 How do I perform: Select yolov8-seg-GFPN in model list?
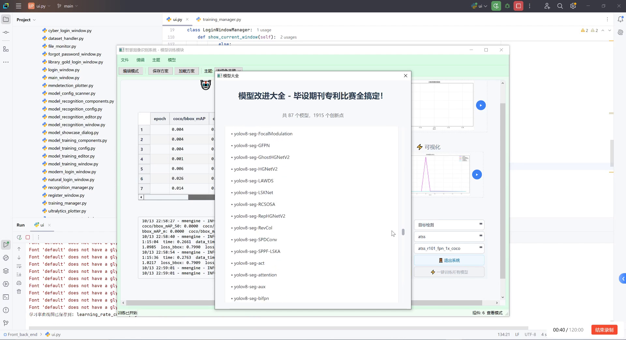tap(252, 146)
